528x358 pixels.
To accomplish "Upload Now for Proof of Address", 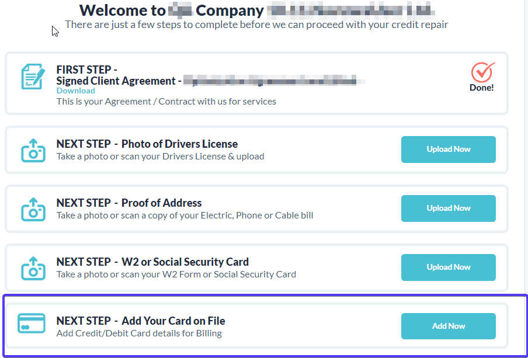I will [448, 208].
